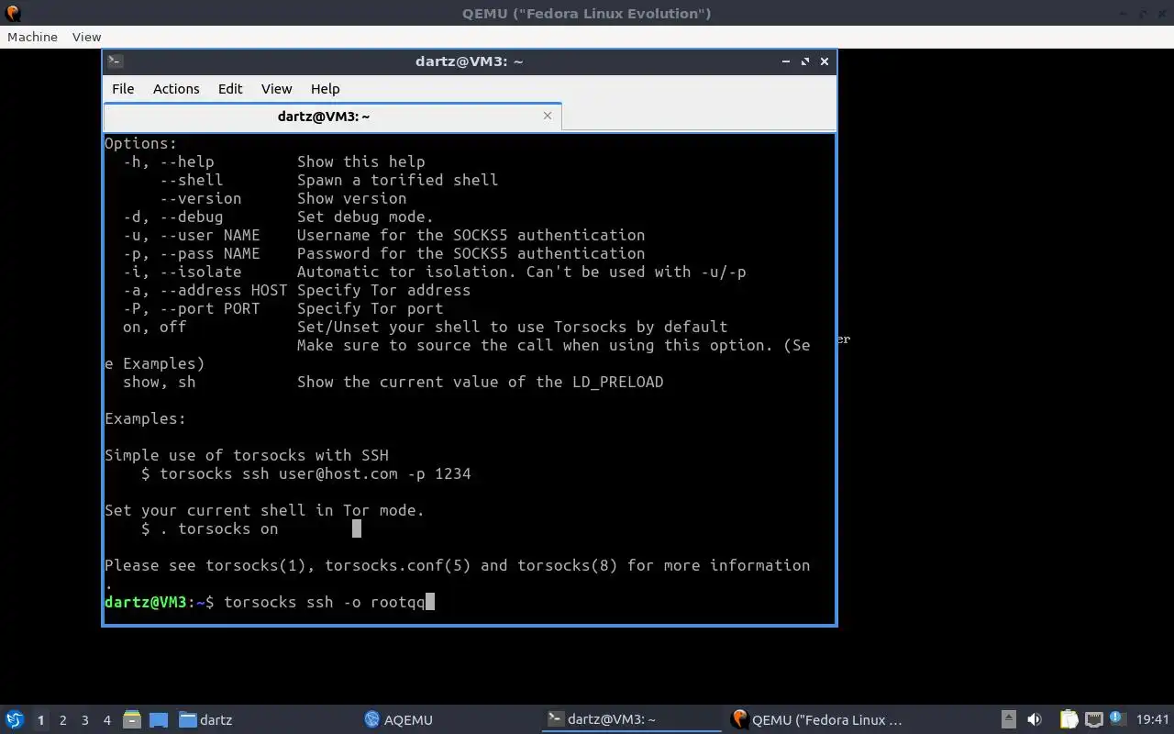Open the network connection tray icon
1174x734 pixels.
click(1093, 719)
